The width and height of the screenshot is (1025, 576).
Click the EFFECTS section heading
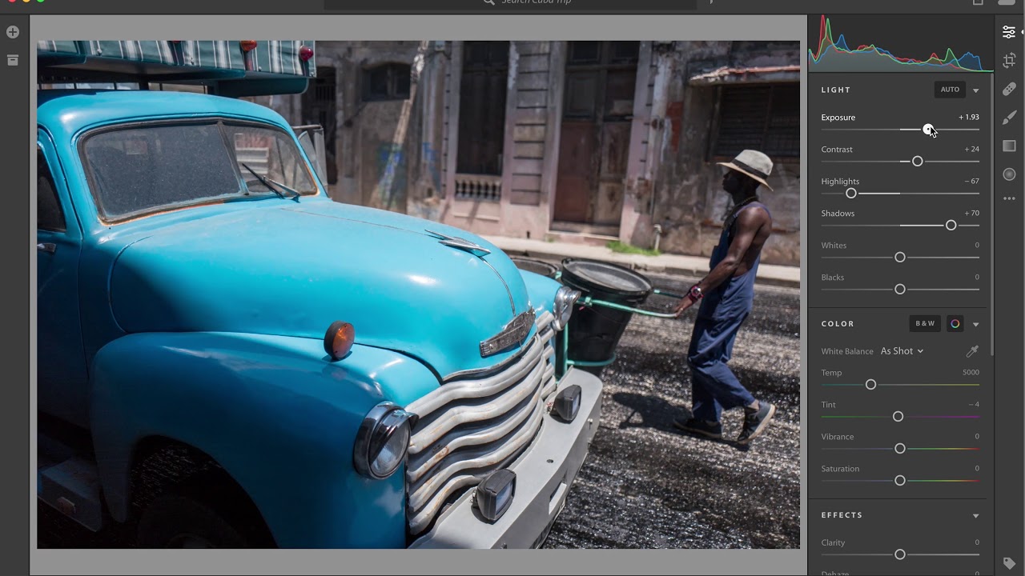(x=842, y=515)
